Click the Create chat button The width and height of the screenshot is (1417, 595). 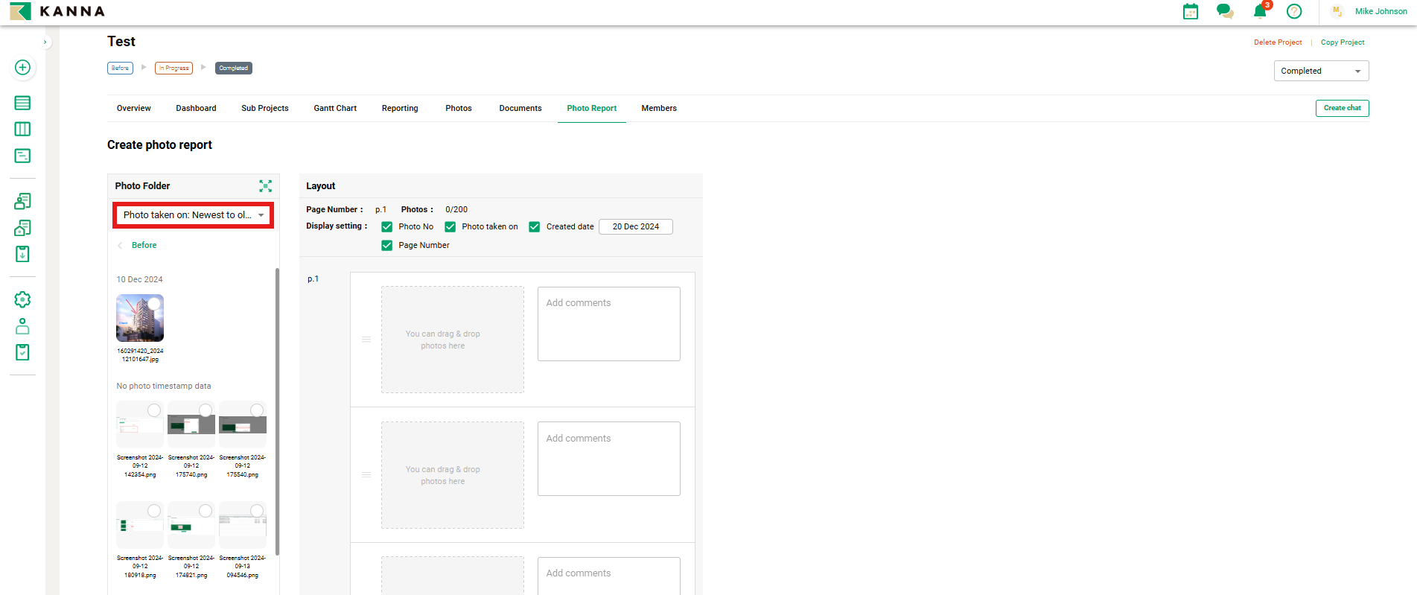click(1342, 109)
